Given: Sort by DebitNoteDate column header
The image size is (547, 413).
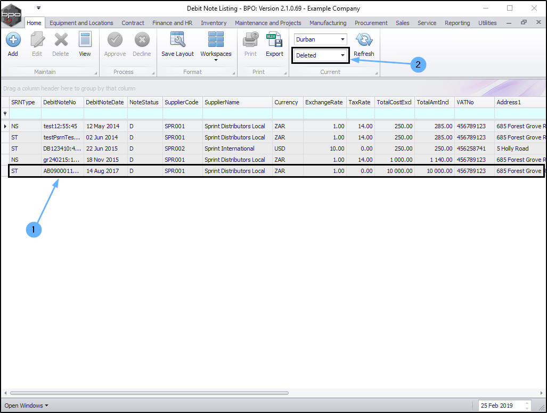Looking at the screenshot, I should pos(105,103).
